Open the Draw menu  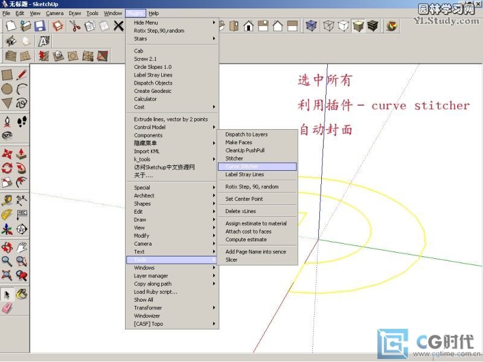pos(75,13)
